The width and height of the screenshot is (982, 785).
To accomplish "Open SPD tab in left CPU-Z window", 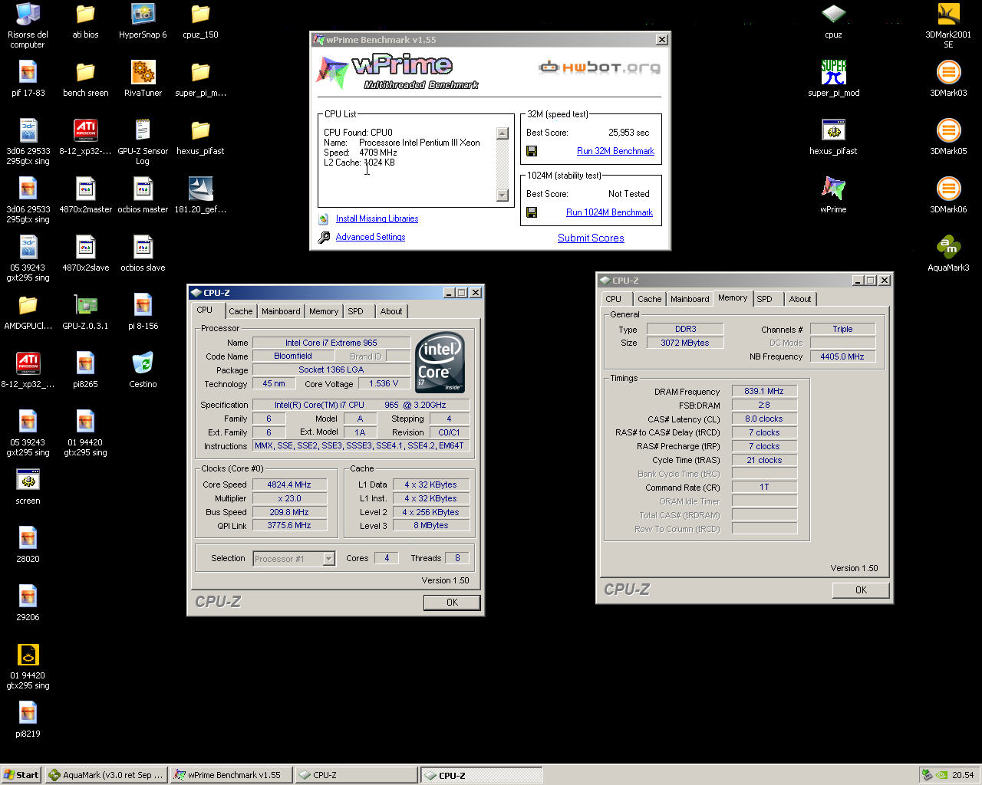I will click(x=355, y=311).
